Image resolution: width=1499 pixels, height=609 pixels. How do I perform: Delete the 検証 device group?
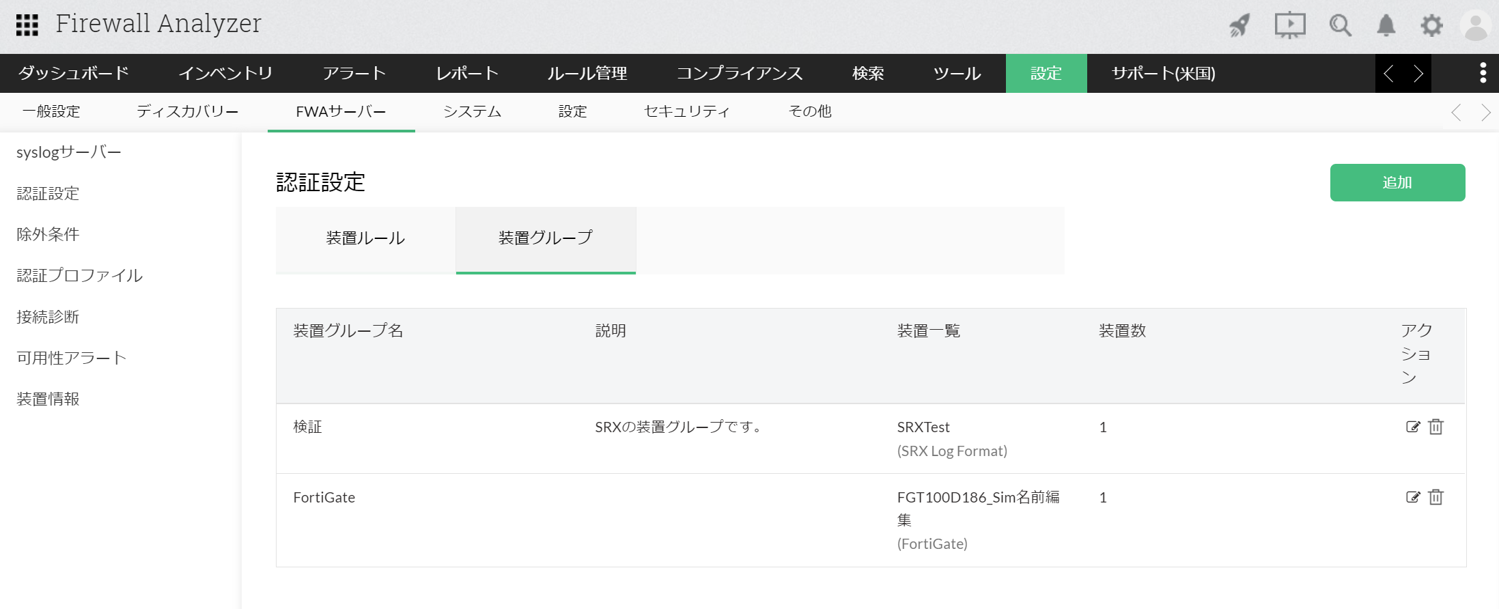coord(1436,427)
